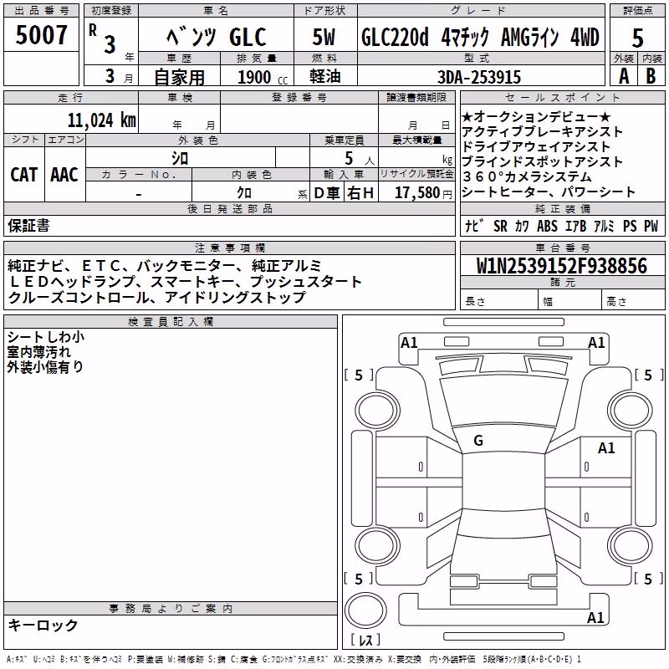Click the 保証書 later-shipped item

point(28,226)
